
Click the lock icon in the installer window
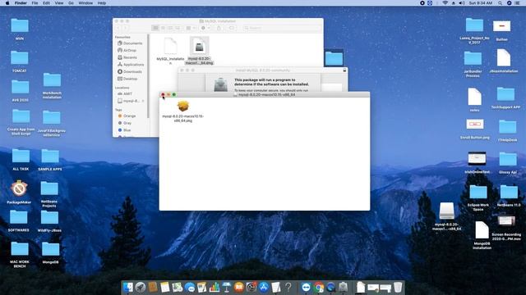click(344, 70)
